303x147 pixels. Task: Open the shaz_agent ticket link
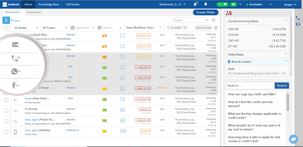coord(32,120)
